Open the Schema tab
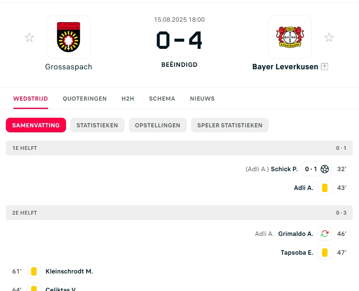Viewport: 359px width, 291px height. (162, 99)
